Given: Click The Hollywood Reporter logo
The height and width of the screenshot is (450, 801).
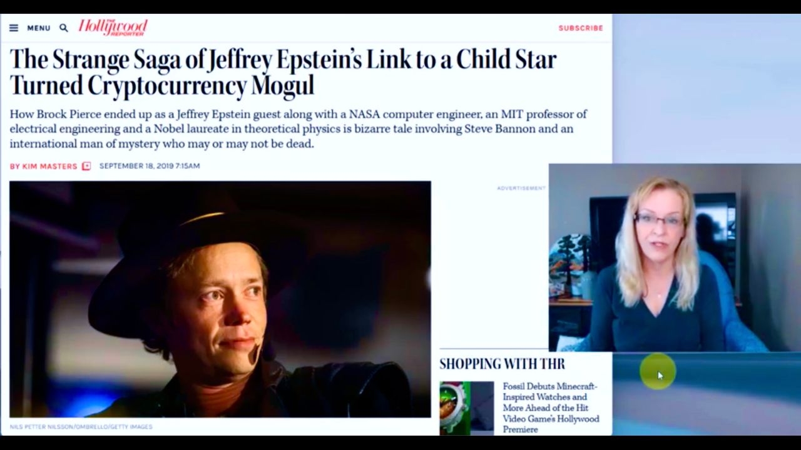Looking at the screenshot, I should click(x=113, y=27).
